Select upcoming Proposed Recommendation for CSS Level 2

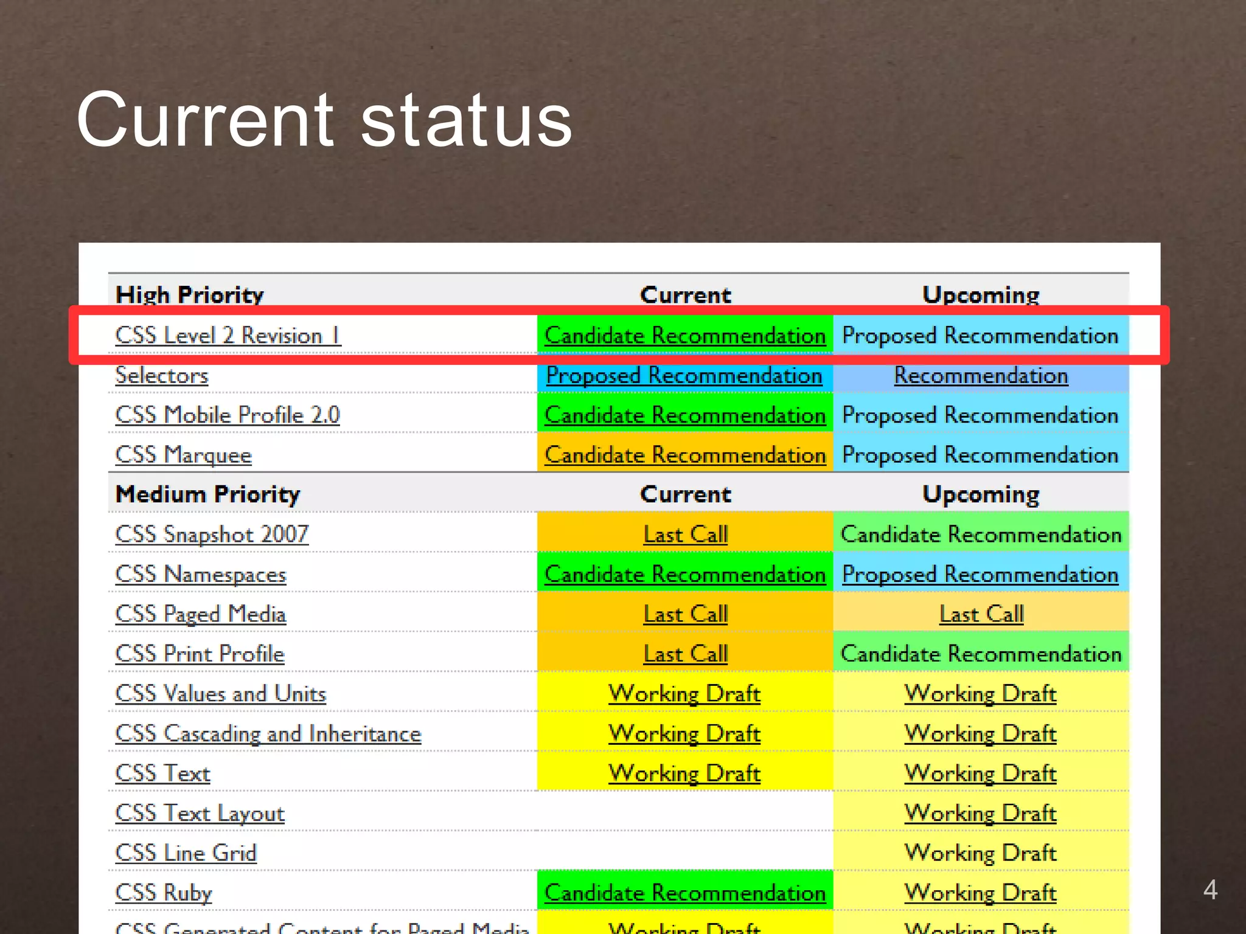980,336
